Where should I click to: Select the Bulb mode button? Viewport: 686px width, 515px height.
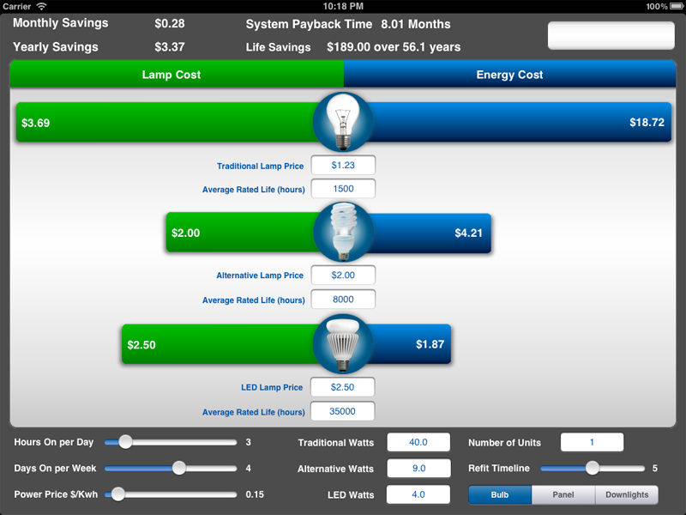[x=500, y=494]
